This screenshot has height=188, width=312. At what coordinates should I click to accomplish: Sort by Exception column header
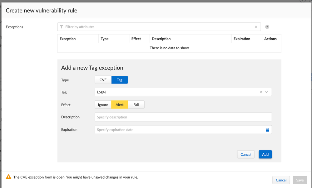[68, 39]
